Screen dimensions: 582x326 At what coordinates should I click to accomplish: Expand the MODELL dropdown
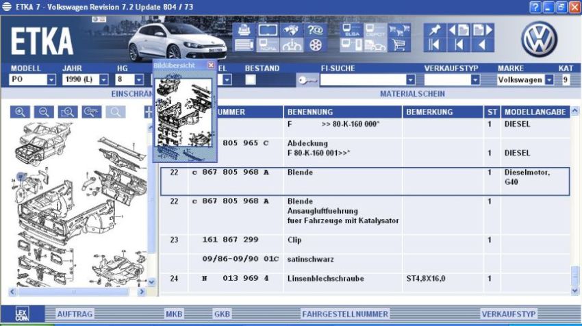click(x=51, y=79)
